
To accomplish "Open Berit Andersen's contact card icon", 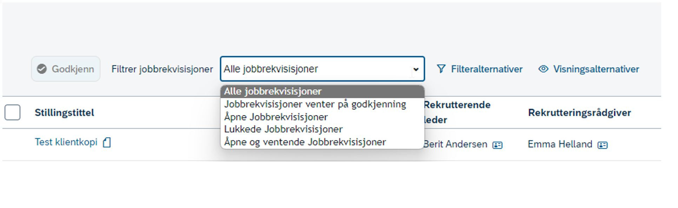I will [x=497, y=145].
